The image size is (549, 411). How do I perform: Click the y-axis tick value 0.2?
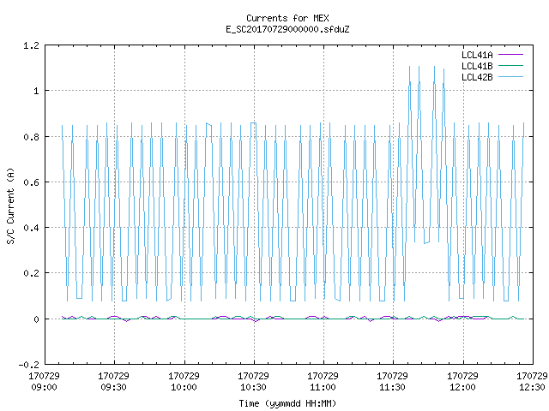tap(31, 273)
